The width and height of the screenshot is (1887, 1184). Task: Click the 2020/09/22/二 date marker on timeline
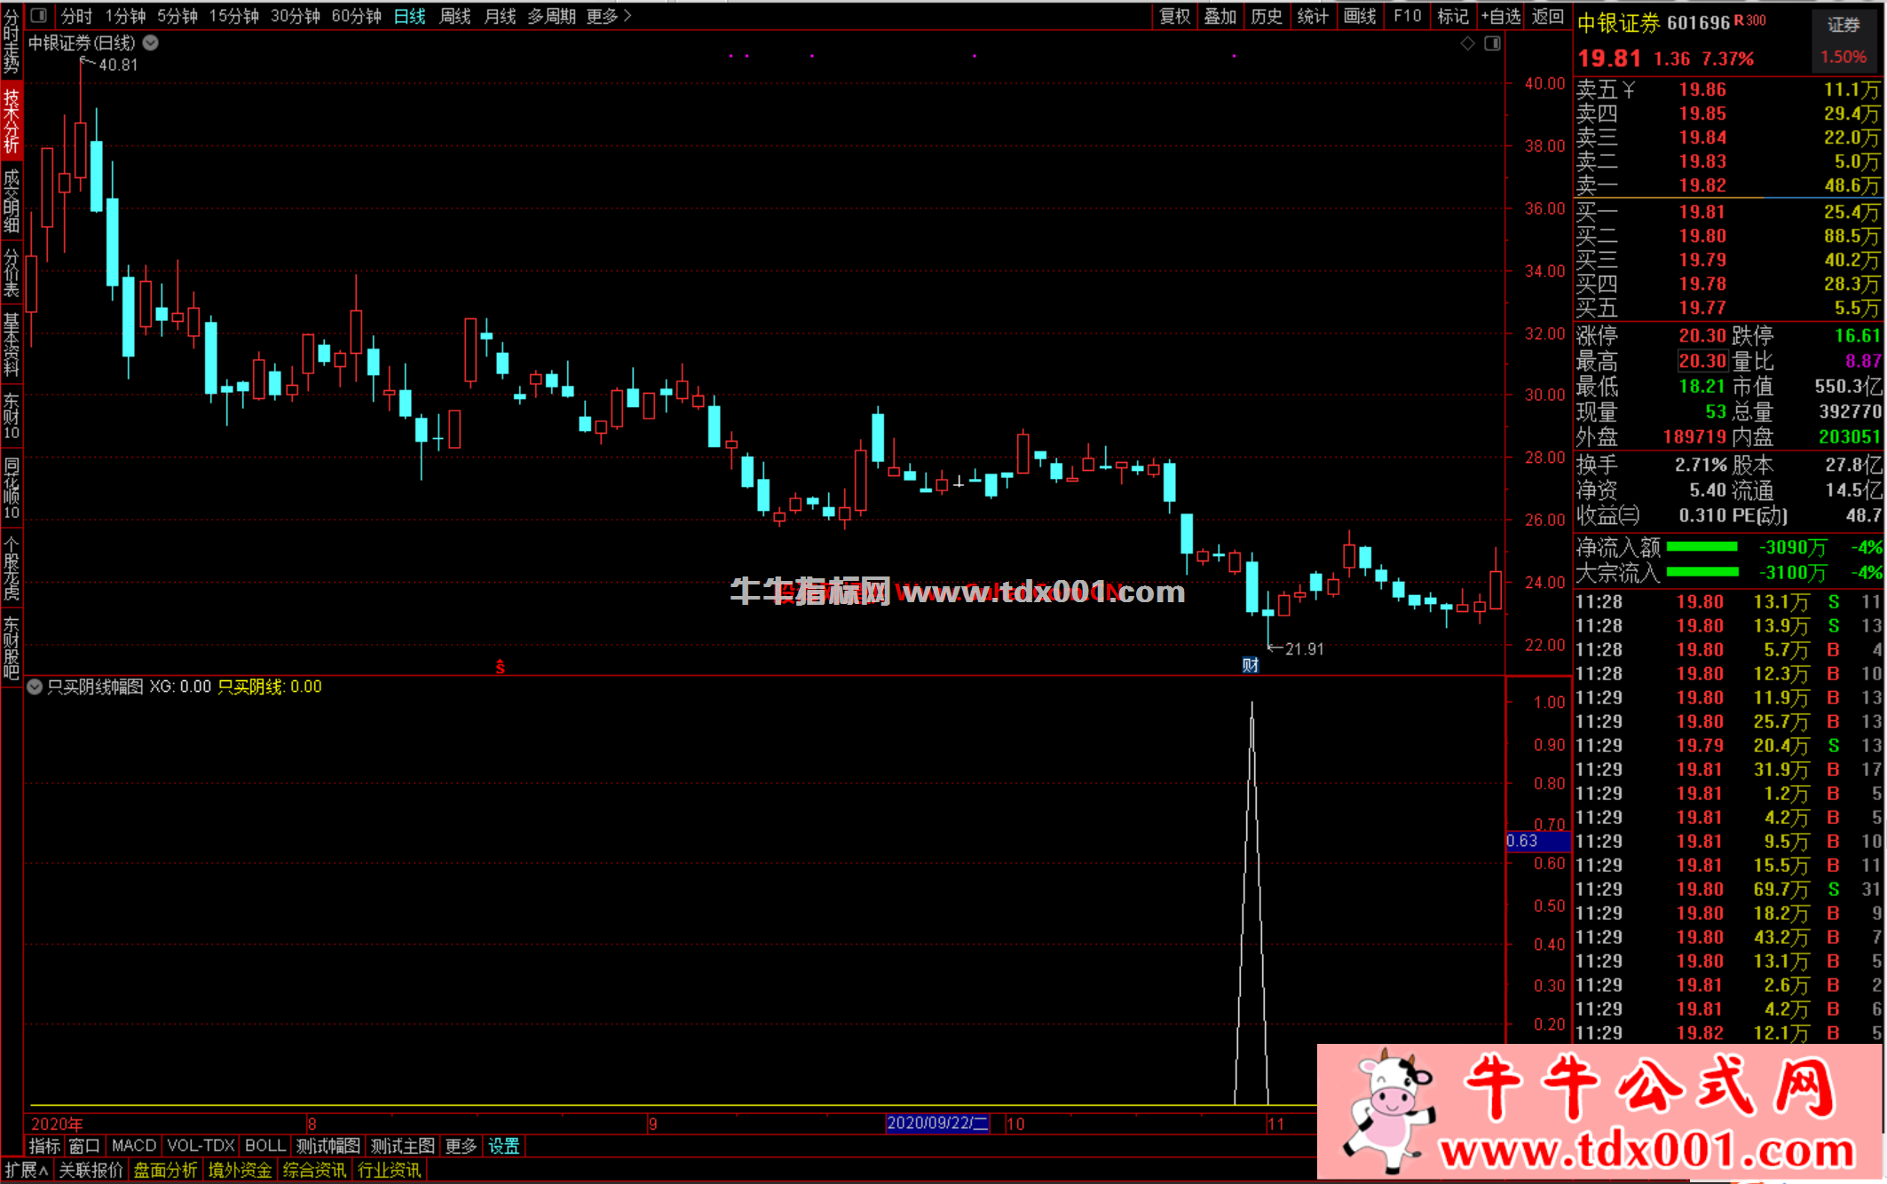pos(938,1123)
